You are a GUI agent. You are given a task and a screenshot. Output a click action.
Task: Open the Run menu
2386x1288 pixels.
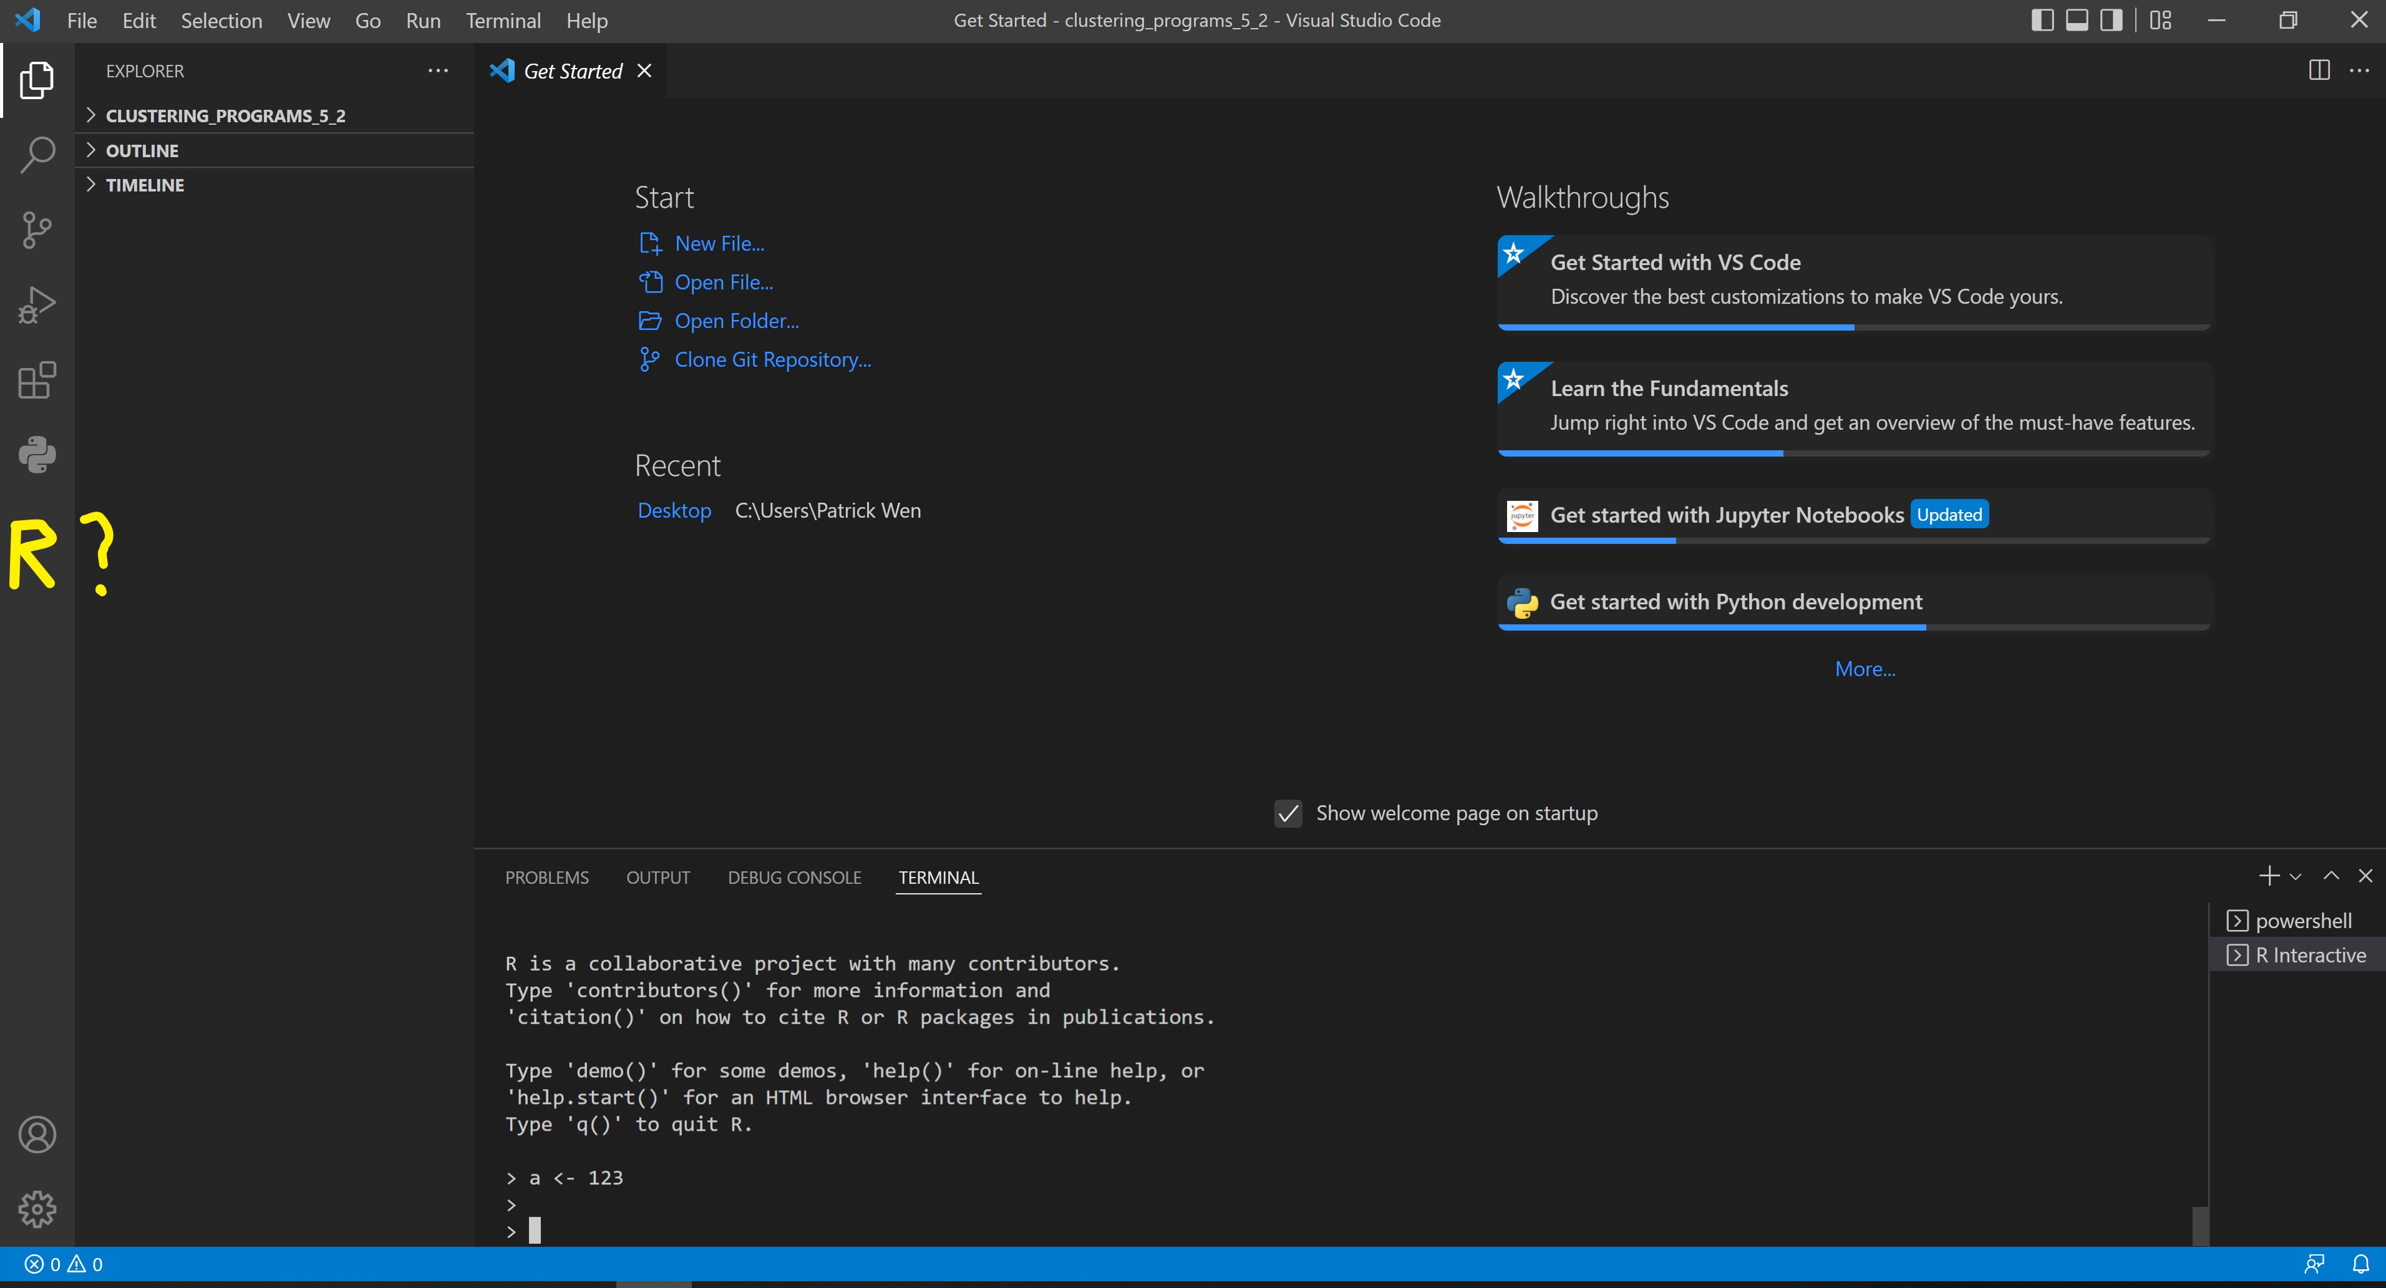[x=424, y=21]
